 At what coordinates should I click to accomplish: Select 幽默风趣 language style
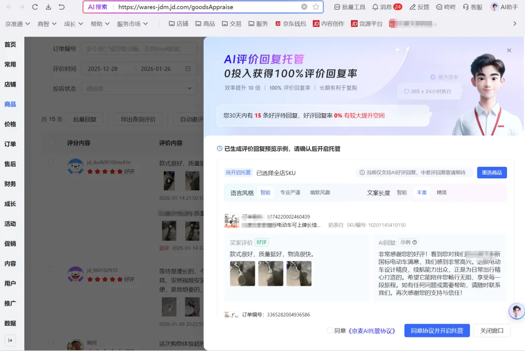pyautogui.click(x=320, y=193)
